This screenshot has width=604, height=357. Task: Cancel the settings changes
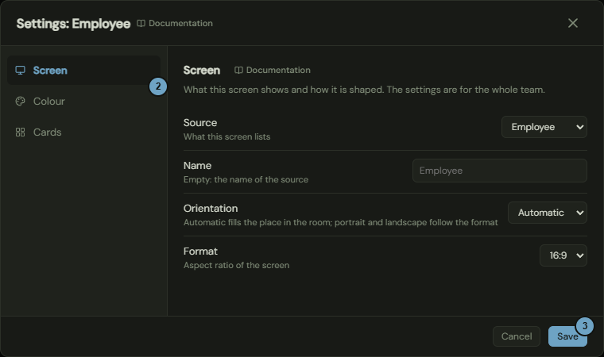point(516,336)
